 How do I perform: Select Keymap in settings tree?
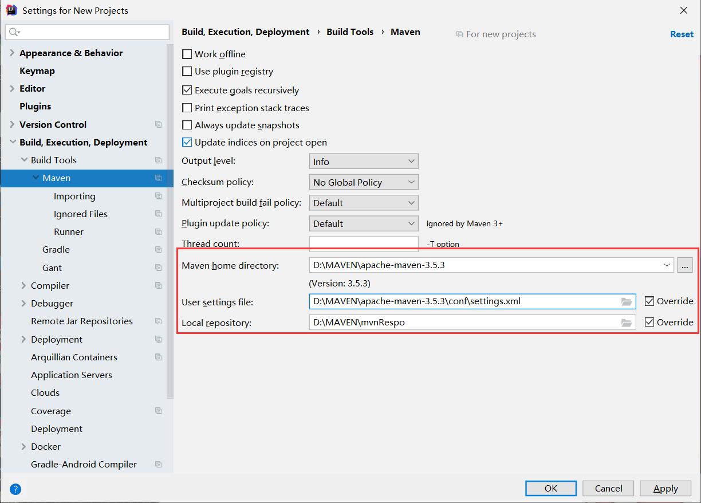pyautogui.click(x=37, y=70)
